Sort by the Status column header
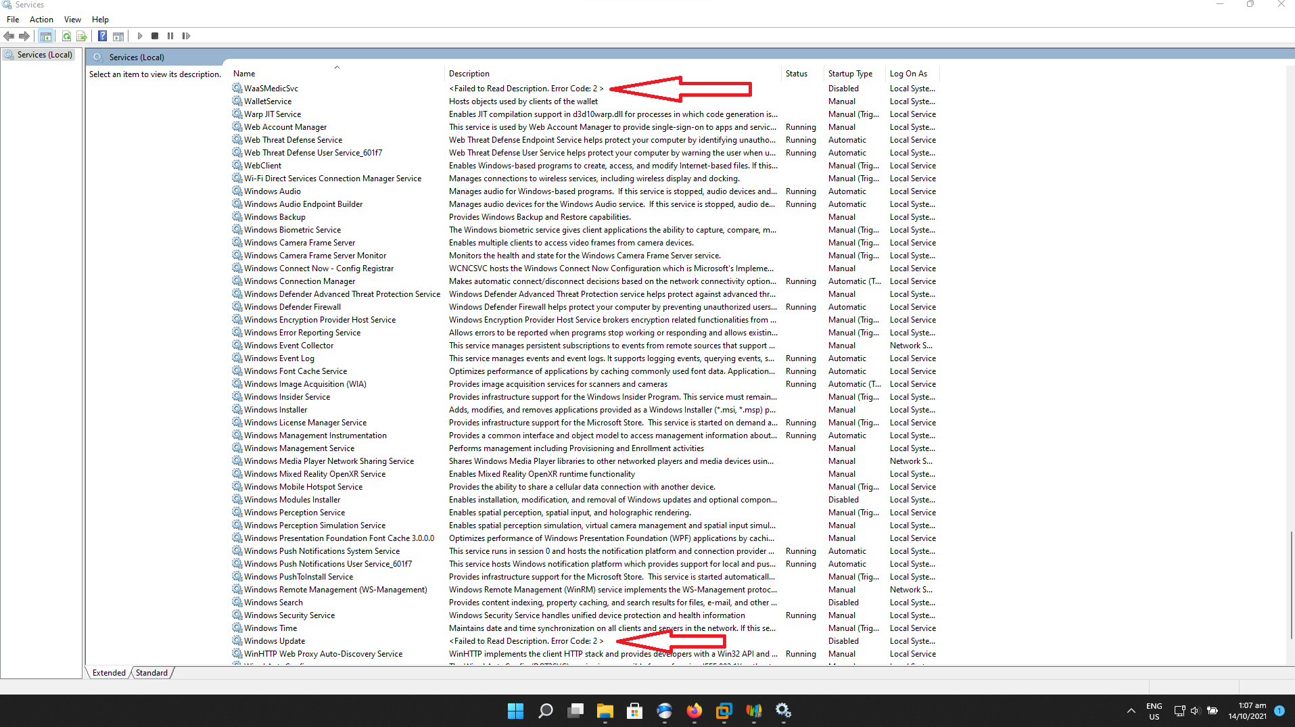This screenshot has height=727, width=1295. pos(797,74)
